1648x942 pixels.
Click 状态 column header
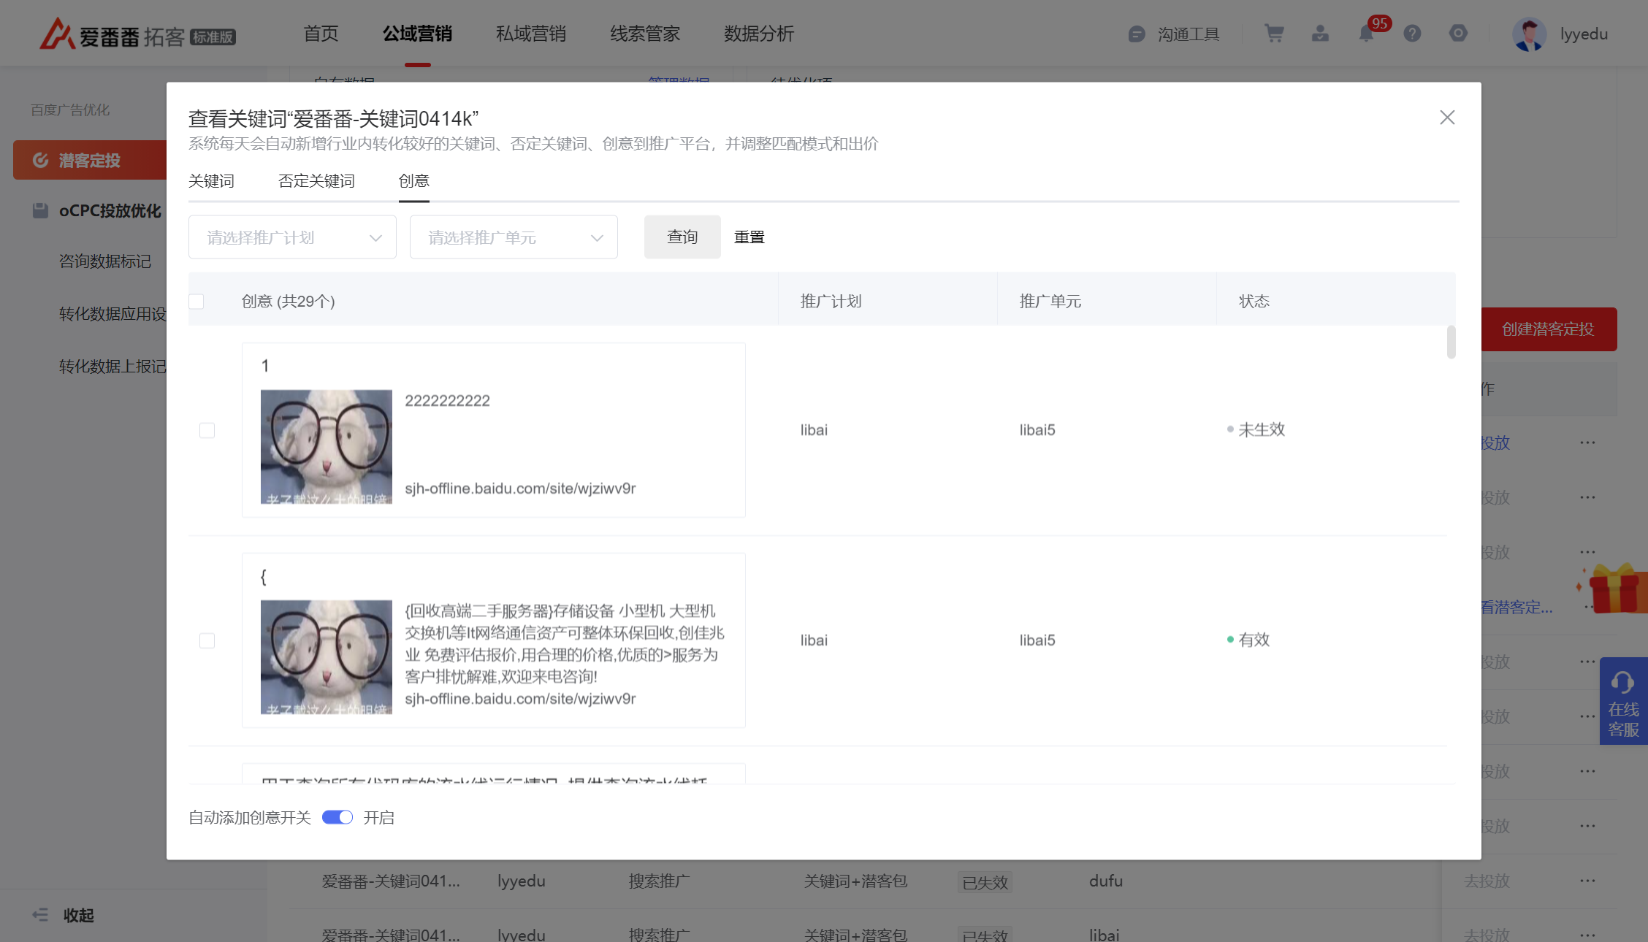tap(1254, 301)
